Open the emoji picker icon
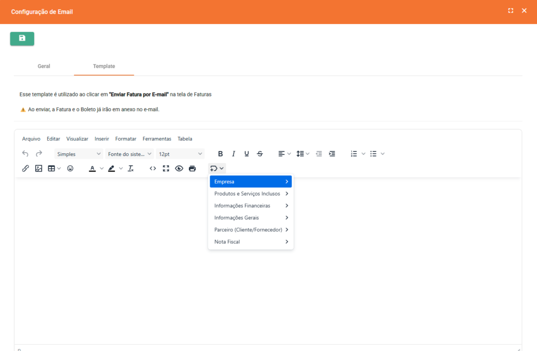Image resolution: width=537 pixels, height=351 pixels. [70, 168]
